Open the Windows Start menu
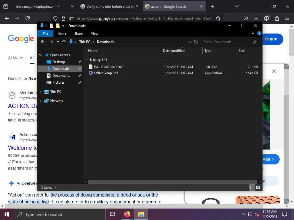The width and height of the screenshot is (294, 220). (x=7, y=214)
